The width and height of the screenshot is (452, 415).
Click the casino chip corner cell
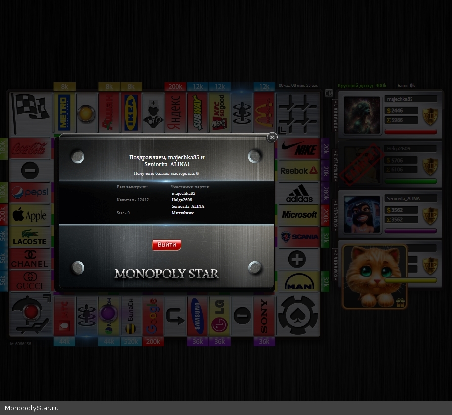click(298, 315)
